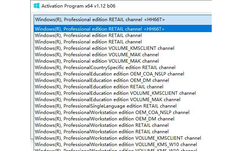This screenshot has width=242, height=151.
Task: Pick ProfessionalEducation edition OEM_COA_NSLP channel
Action: [123, 74]
